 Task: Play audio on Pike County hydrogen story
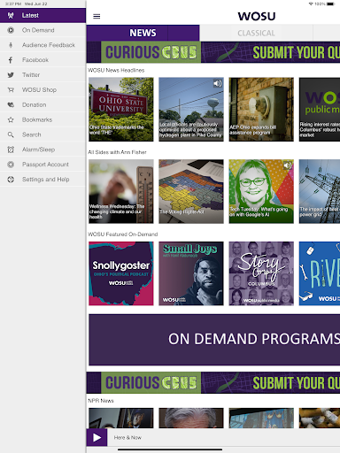click(218, 83)
